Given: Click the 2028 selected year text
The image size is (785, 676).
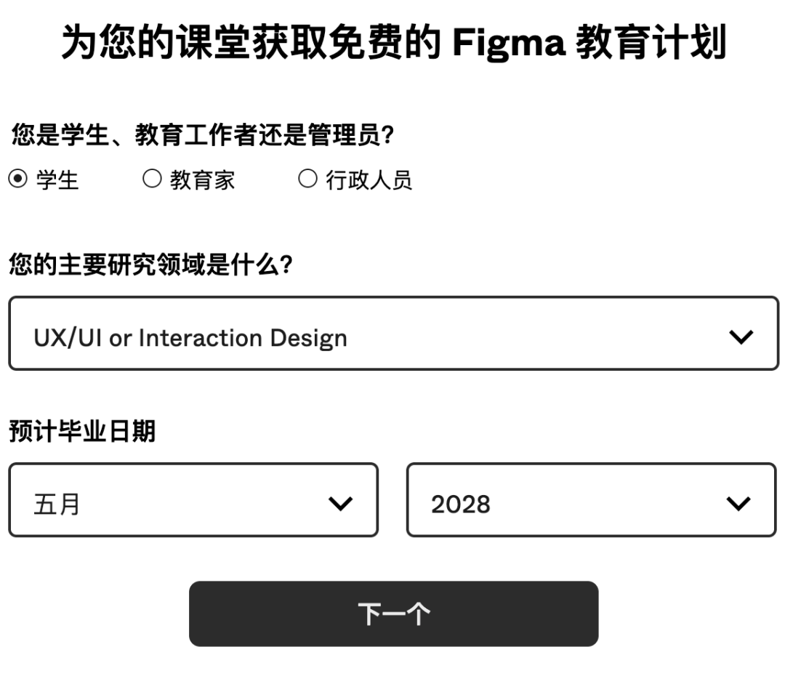Looking at the screenshot, I should [460, 504].
